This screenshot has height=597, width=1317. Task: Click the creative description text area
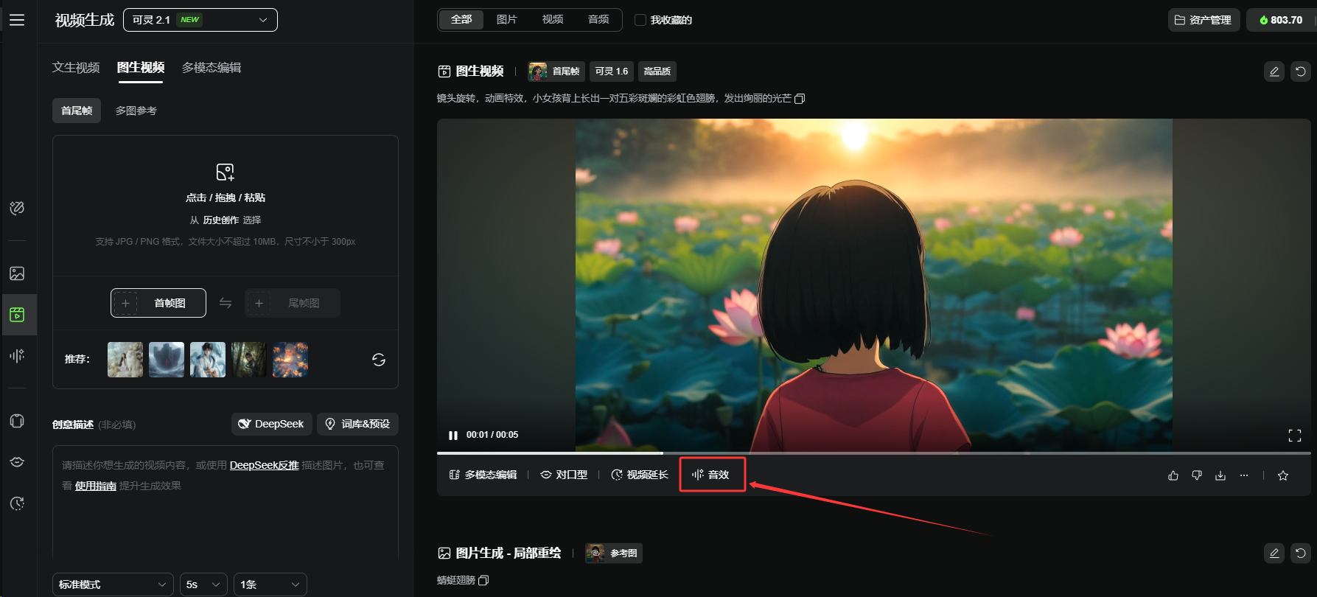tap(226, 501)
